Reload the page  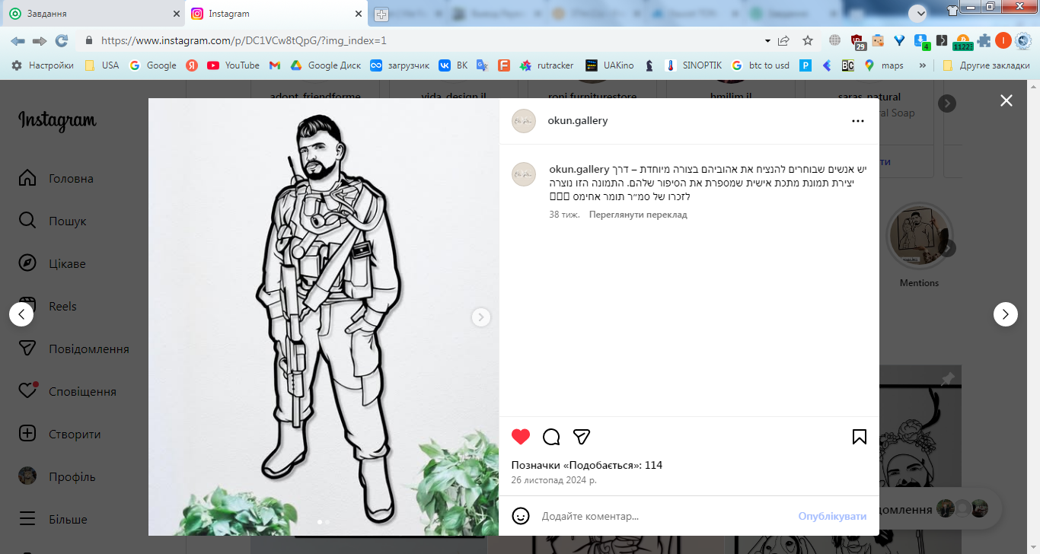tap(62, 40)
